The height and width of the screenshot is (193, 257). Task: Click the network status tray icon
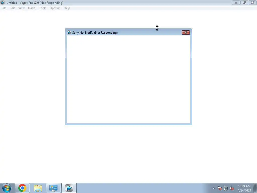[226, 188]
